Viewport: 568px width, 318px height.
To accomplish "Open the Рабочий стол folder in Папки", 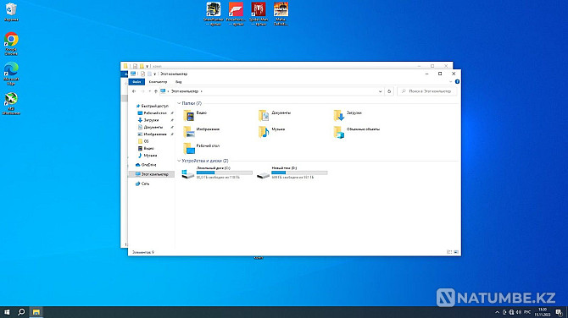I will pyautogui.click(x=202, y=148).
